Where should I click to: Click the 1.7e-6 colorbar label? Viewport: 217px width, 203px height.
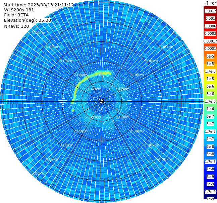point(210,101)
